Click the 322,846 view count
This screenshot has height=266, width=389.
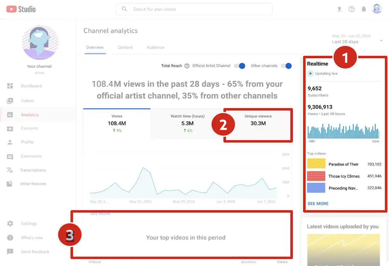coord(374,188)
